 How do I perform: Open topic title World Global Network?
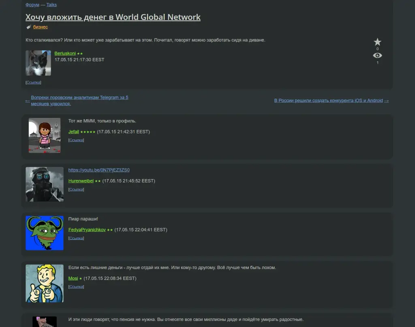click(113, 17)
